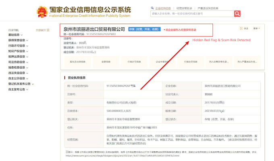
Task: Open the 行政许可信息 tab card
Action: pos(134,61)
